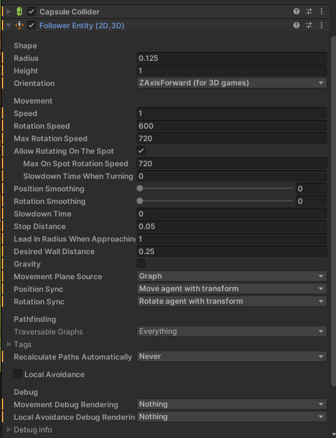Click the Capsule Collider title text

(x=70, y=12)
